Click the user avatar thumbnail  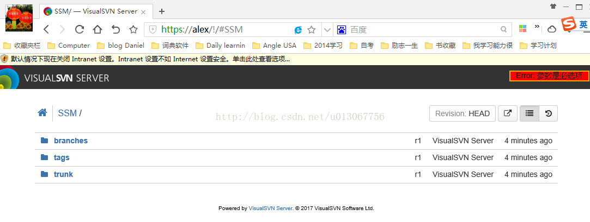(19, 18)
